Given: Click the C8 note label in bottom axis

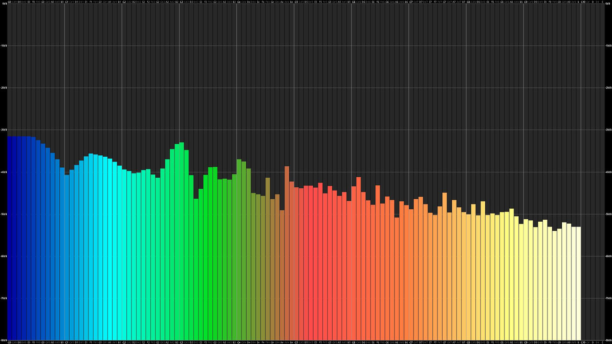Looking at the screenshot, I should click(x=469, y=342).
